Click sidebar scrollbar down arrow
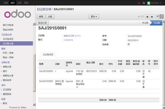The width and height of the screenshot is (165, 109). pyautogui.click(x=34, y=105)
